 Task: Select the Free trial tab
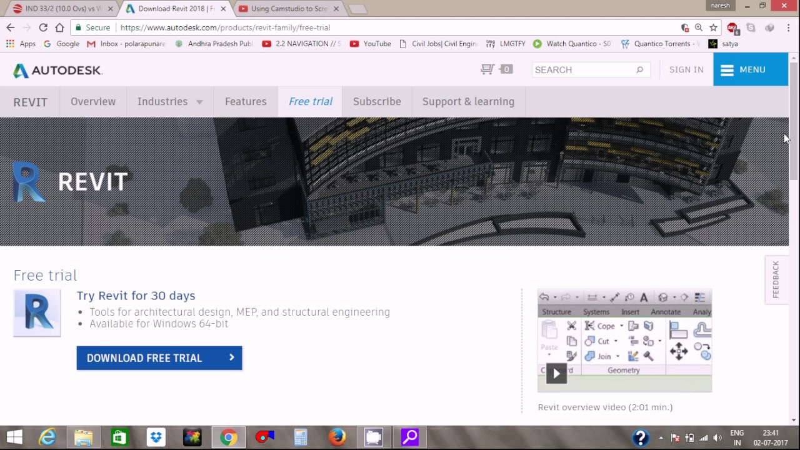pos(311,101)
